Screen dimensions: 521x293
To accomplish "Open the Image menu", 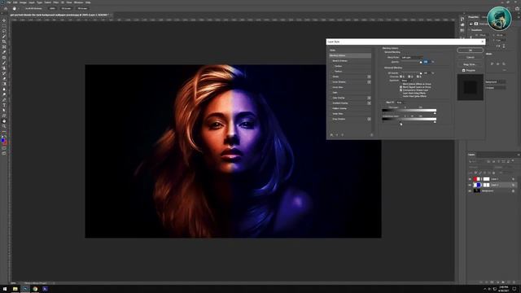I will click(23, 2).
